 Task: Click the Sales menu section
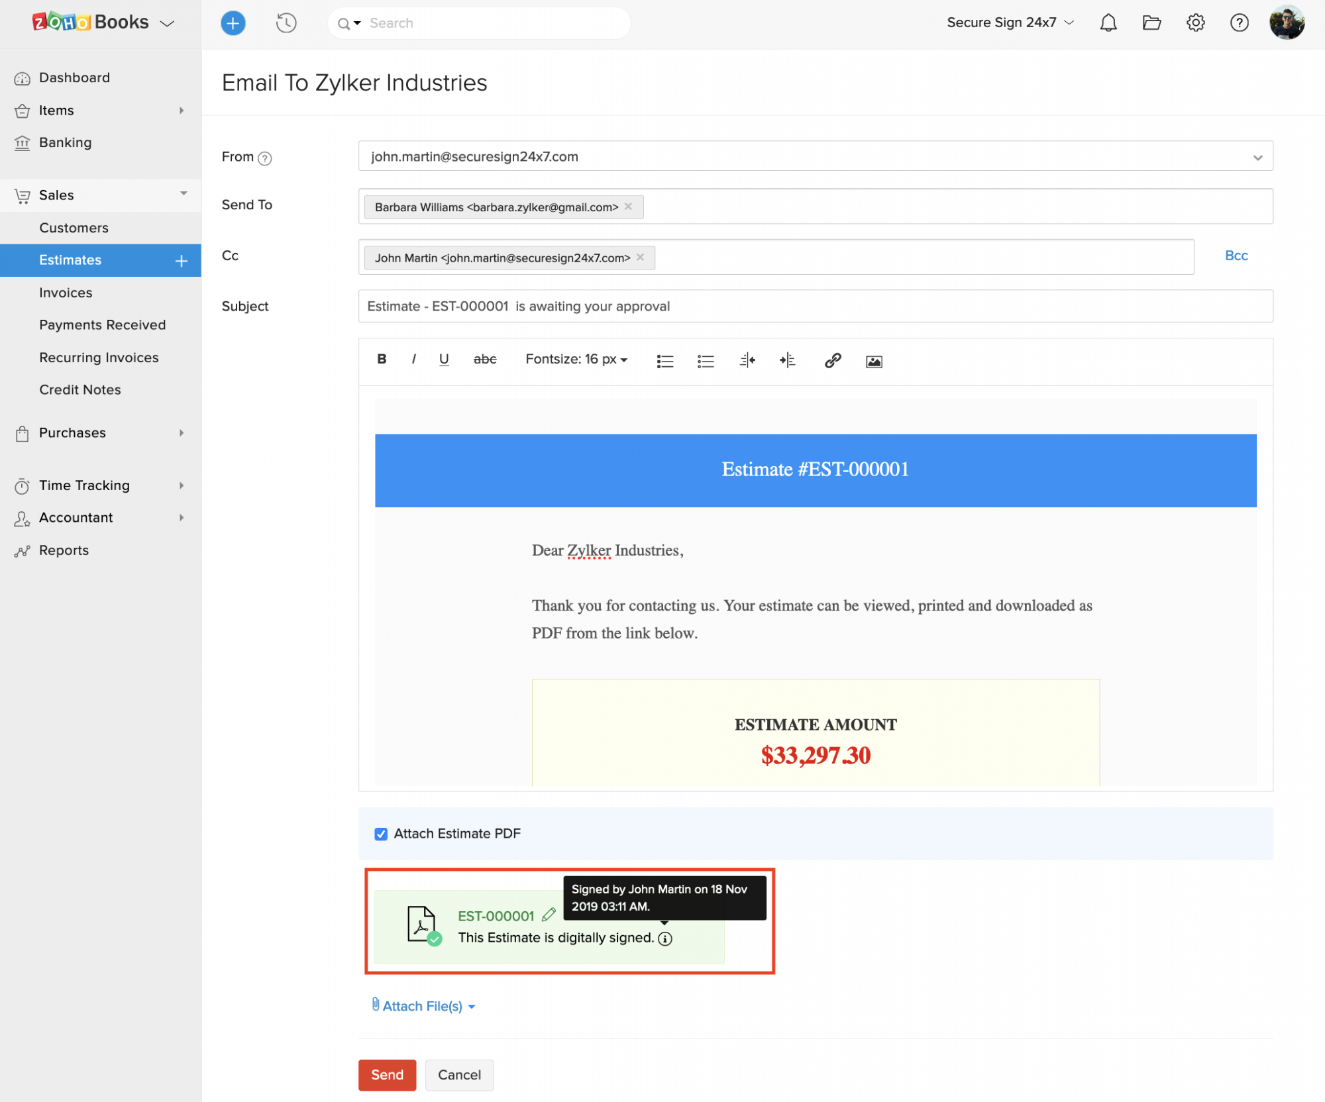tap(56, 195)
